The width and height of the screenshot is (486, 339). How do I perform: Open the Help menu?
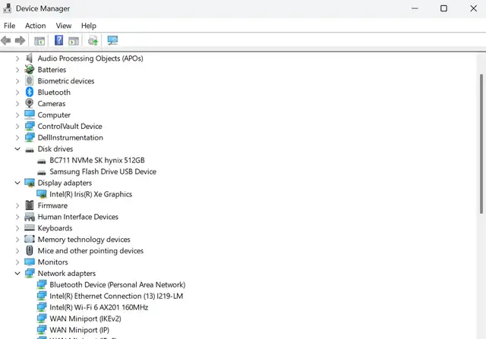(89, 26)
